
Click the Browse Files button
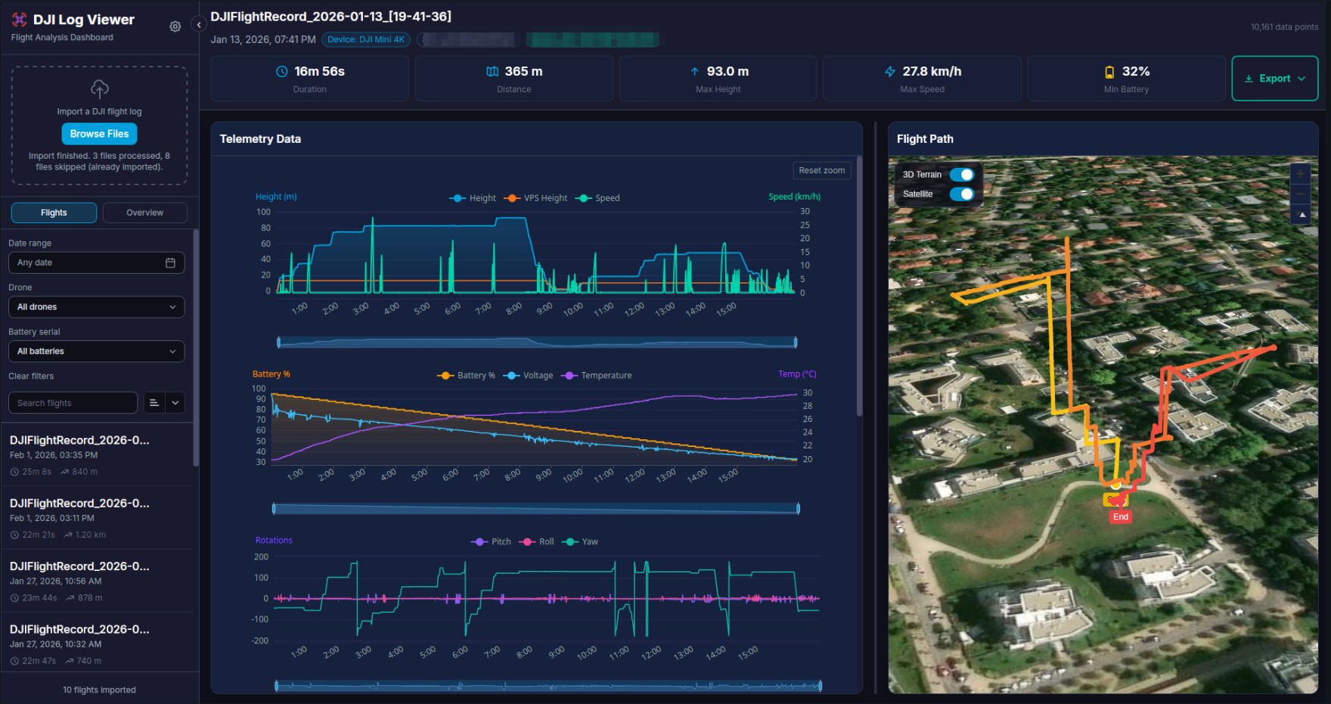click(99, 134)
